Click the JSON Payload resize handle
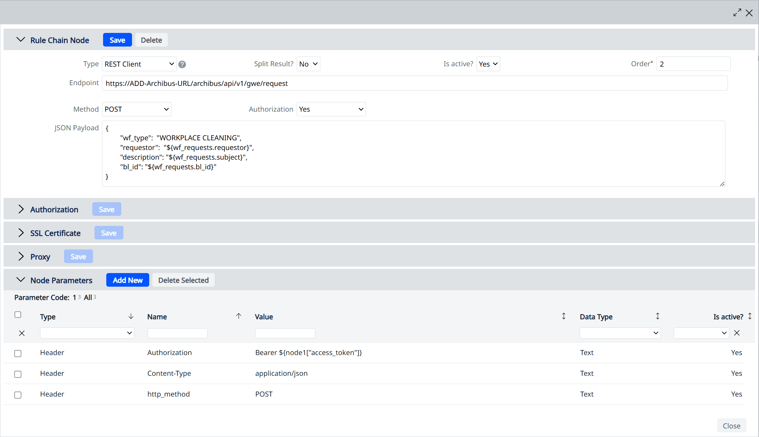 (x=722, y=184)
